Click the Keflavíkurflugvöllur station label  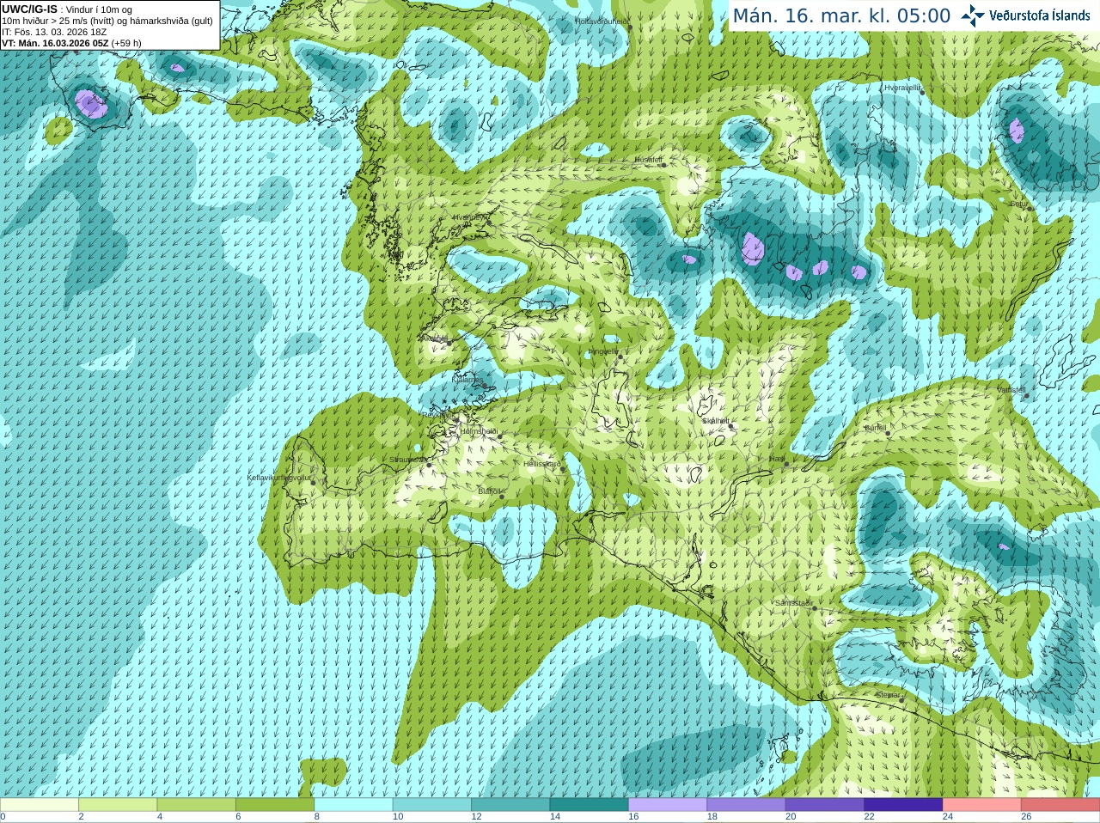279,478
